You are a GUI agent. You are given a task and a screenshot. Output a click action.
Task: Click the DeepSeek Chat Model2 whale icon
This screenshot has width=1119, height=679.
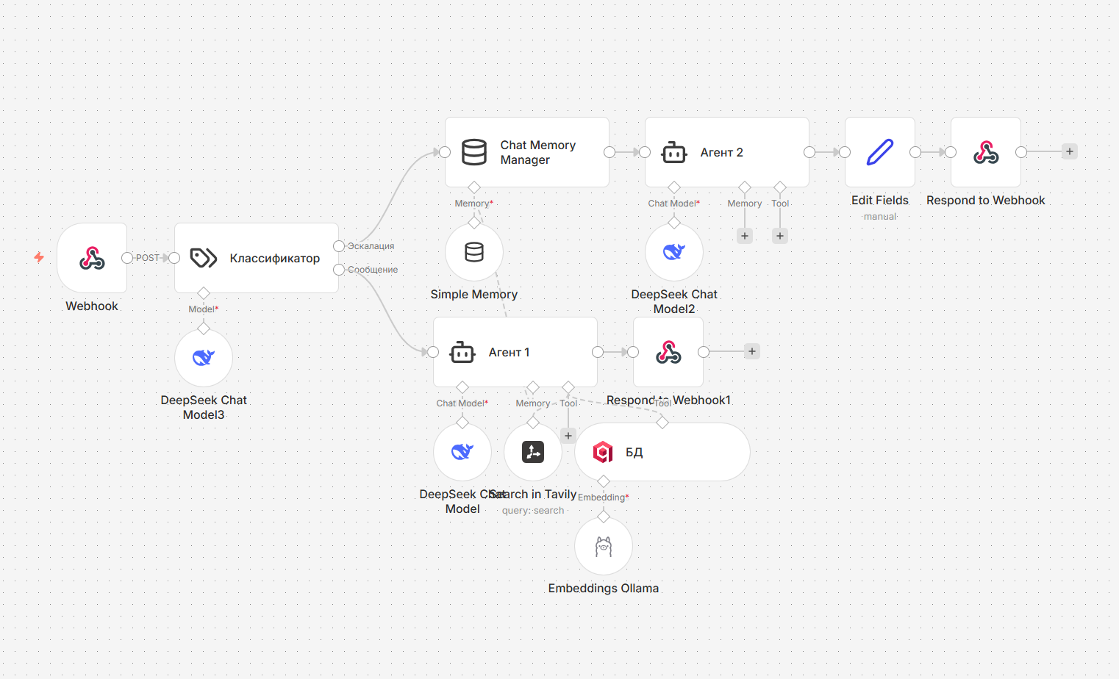(674, 251)
